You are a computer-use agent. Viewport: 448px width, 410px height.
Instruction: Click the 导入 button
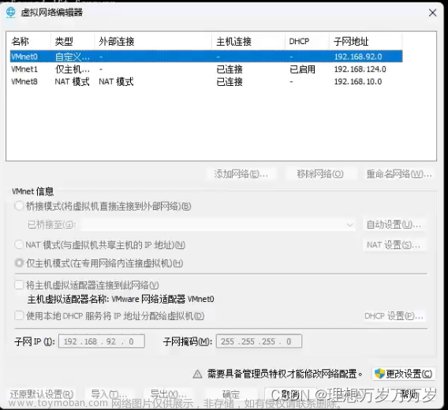click(109, 394)
